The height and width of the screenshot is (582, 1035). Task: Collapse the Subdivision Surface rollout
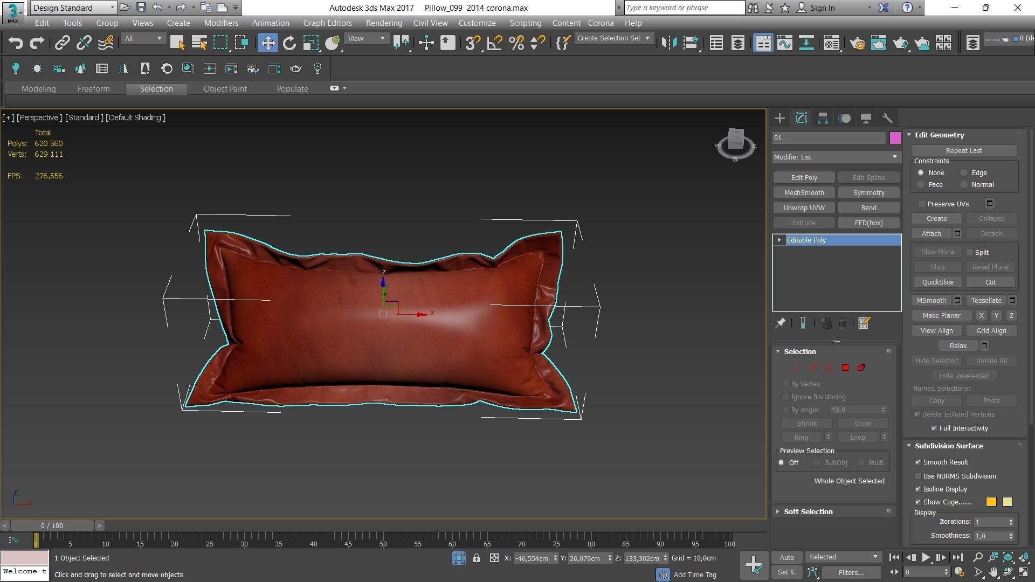[x=949, y=446]
